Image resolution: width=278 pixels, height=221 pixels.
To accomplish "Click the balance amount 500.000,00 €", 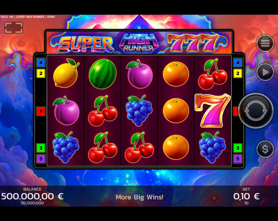I will click(32, 196).
